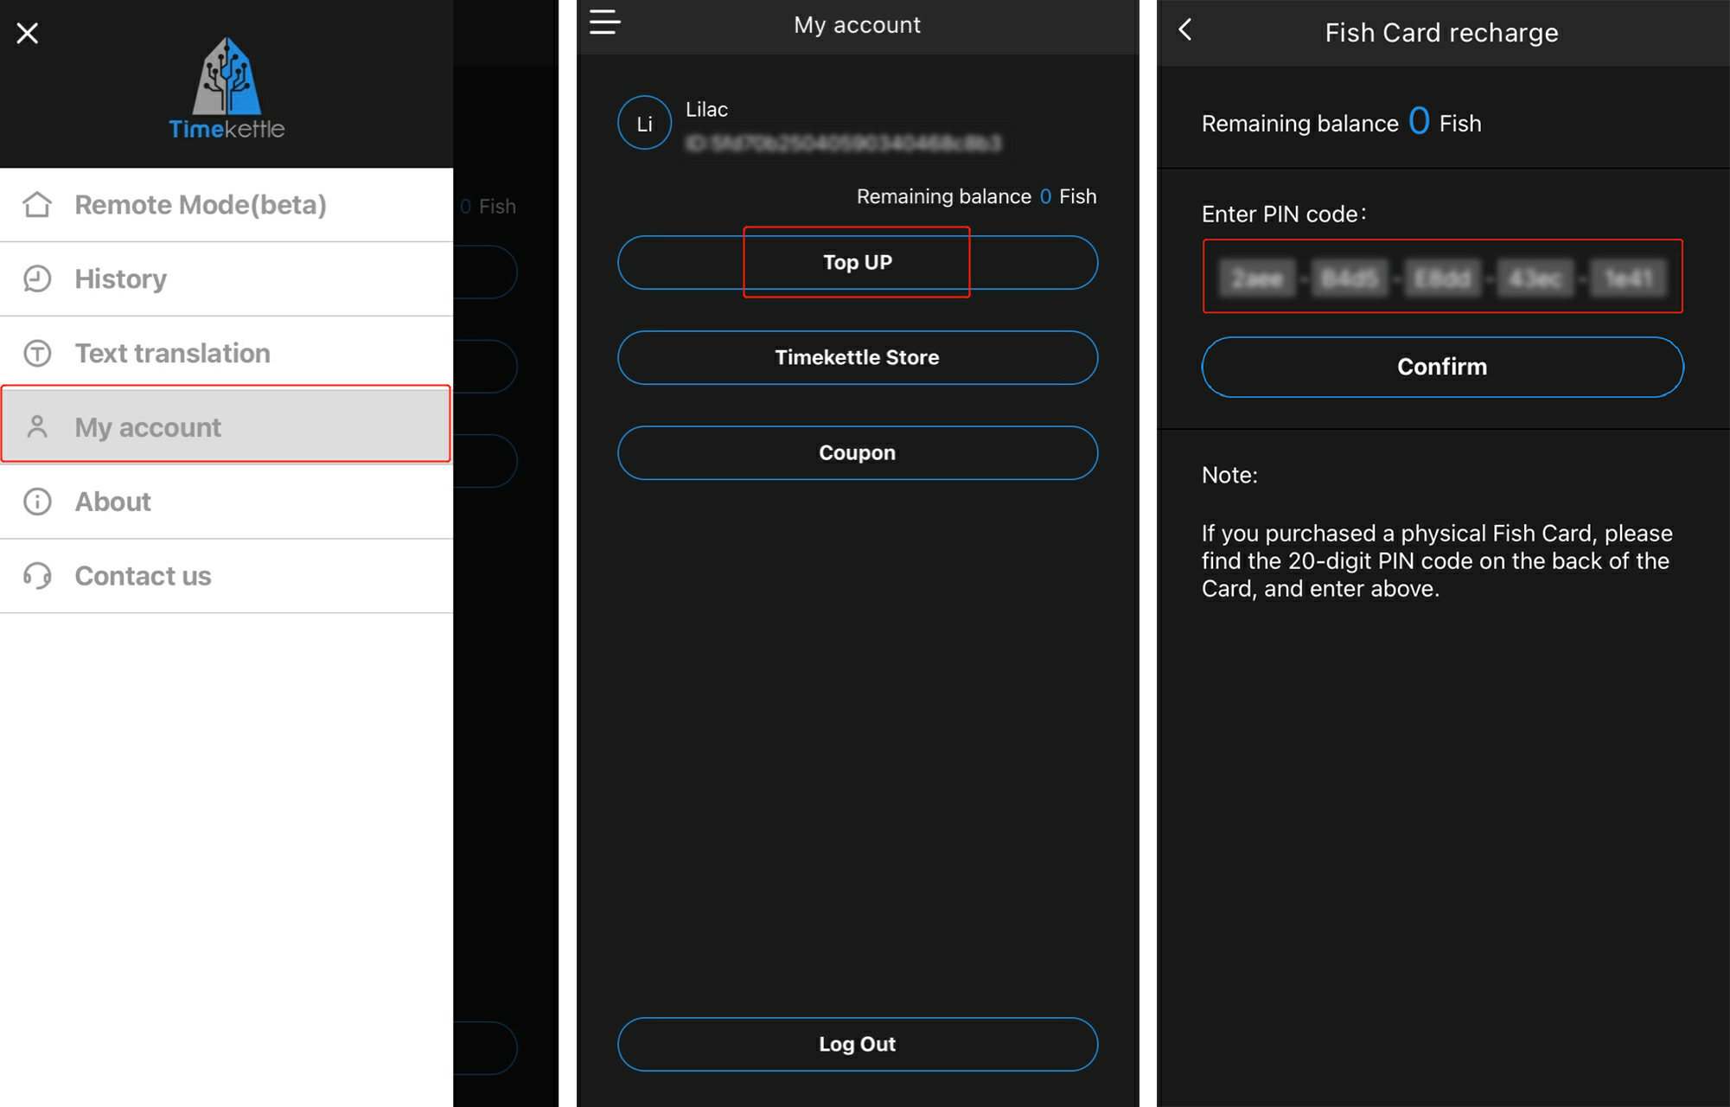Click the T icon beside Text translation
The width and height of the screenshot is (1730, 1107).
[37, 353]
